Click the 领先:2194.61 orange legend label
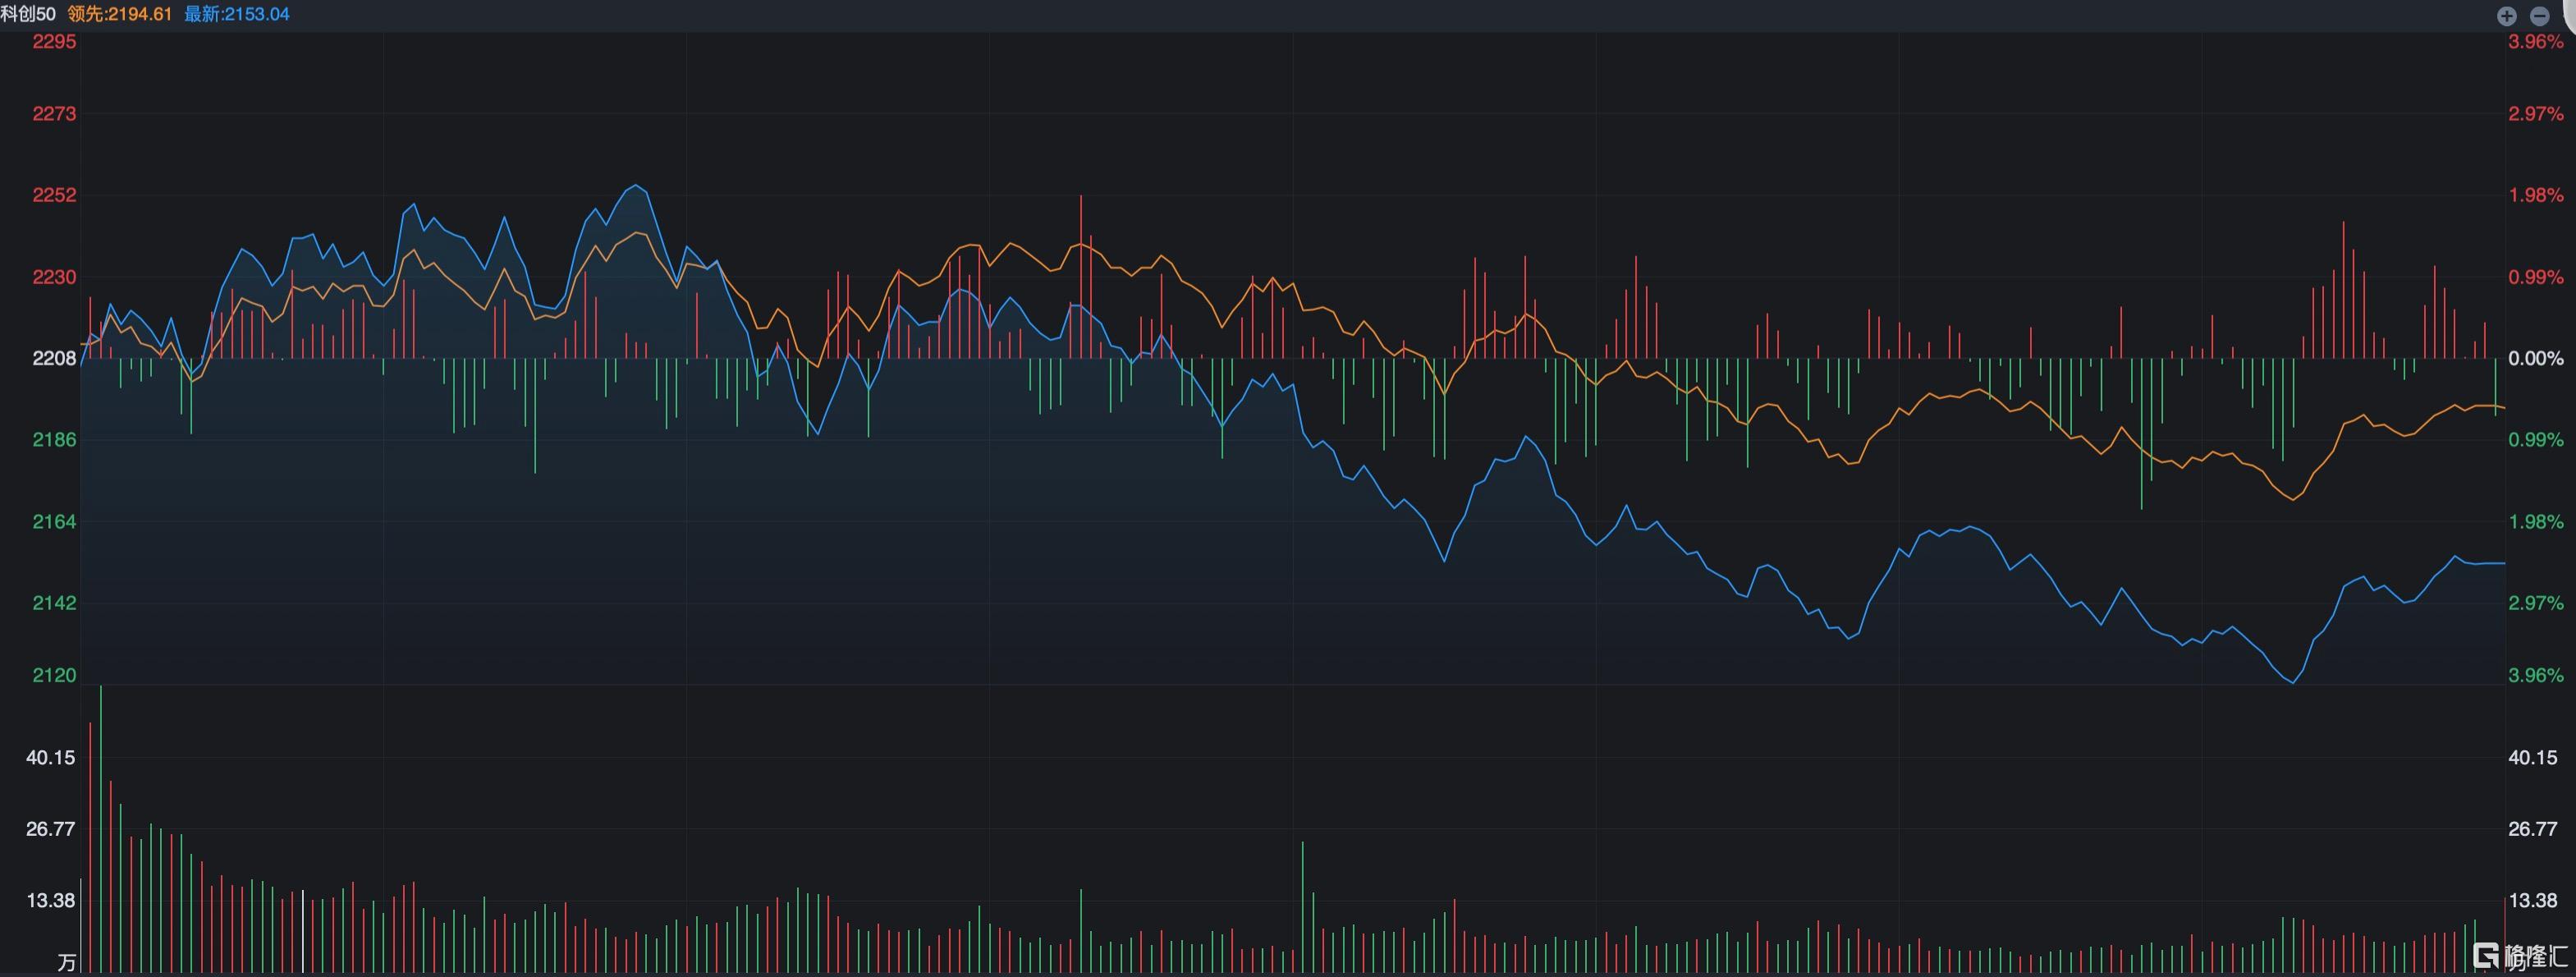This screenshot has width=2576, height=977. pyautogui.click(x=120, y=14)
